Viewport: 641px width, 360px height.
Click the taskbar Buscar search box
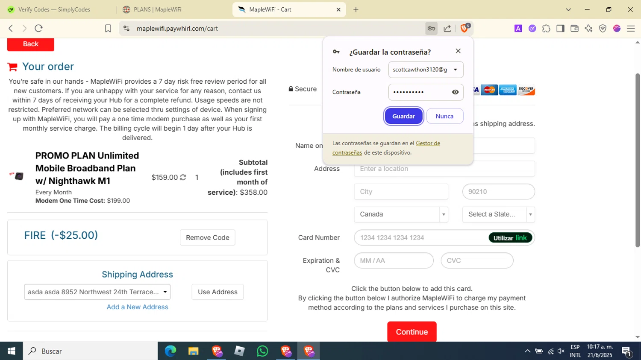click(x=91, y=351)
